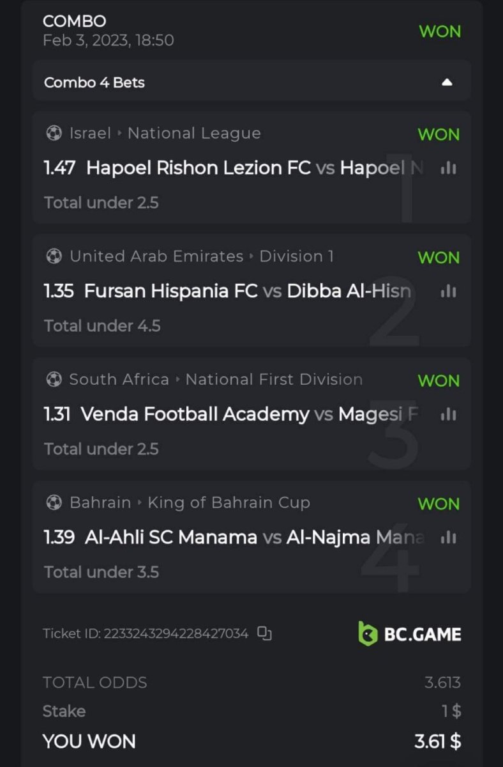Open stats icon for Al-Ahli SC Manama match
This screenshot has width=503, height=767.
click(449, 538)
